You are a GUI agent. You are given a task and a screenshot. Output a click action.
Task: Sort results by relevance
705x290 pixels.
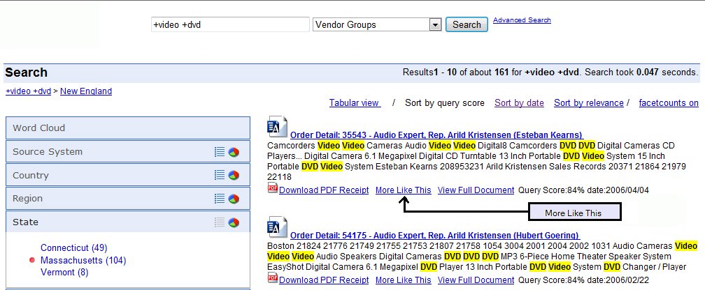(x=589, y=103)
